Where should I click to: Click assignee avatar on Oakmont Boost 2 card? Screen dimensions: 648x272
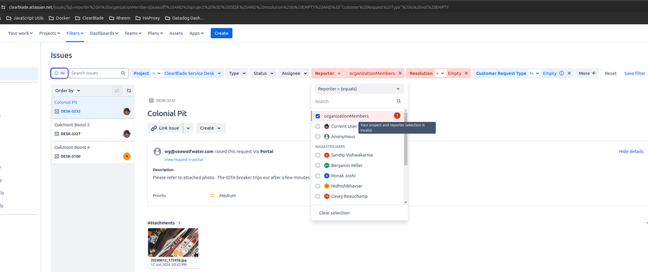tap(127, 133)
